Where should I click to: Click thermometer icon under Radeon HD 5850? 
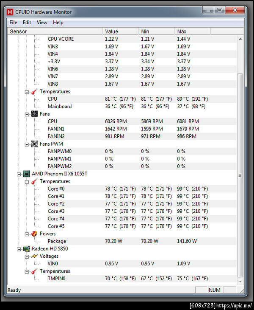coord(34,271)
